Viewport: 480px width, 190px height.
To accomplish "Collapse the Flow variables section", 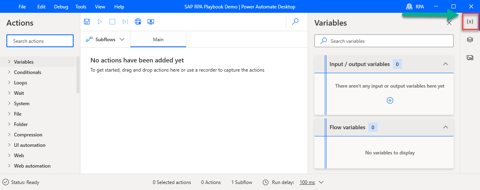I will pyautogui.click(x=445, y=127).
